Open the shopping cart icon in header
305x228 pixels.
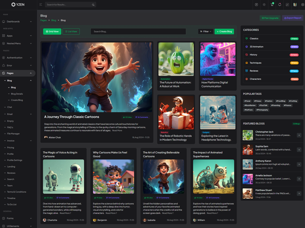272,5
